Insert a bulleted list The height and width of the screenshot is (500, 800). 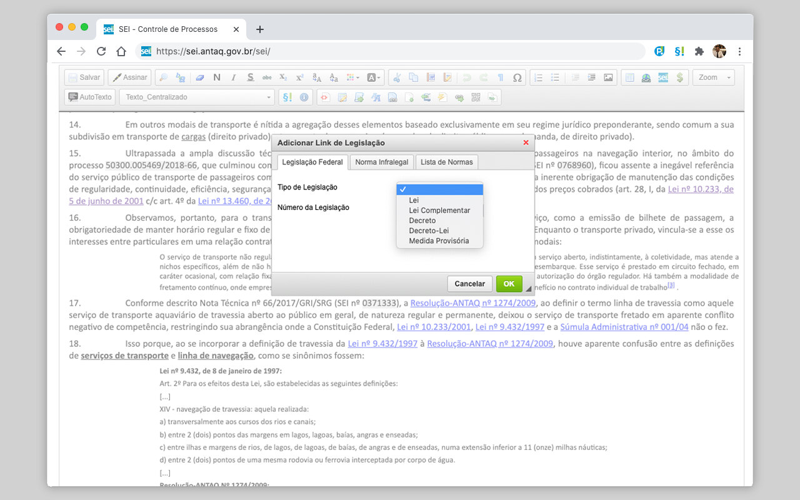(555, 77)
